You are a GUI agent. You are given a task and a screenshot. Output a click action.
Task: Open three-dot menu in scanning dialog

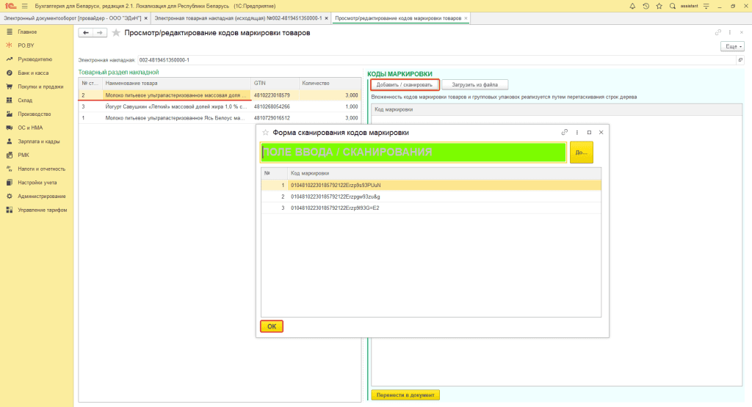click(x=576, y=132)
